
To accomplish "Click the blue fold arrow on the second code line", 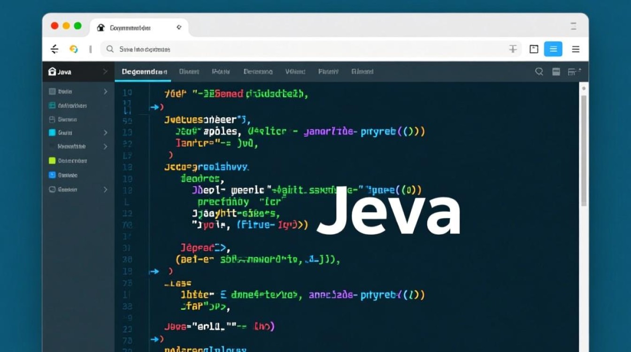I will click(x=155, y=107).
